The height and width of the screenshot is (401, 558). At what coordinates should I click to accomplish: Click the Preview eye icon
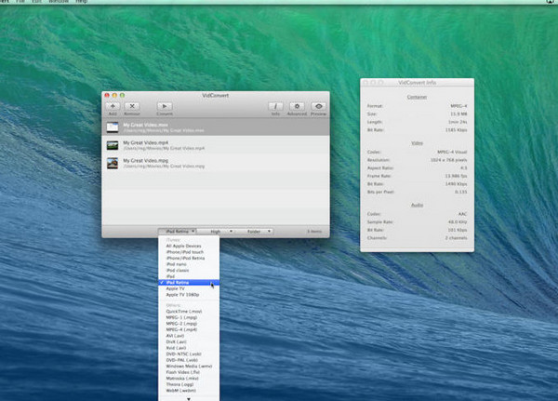318,107
